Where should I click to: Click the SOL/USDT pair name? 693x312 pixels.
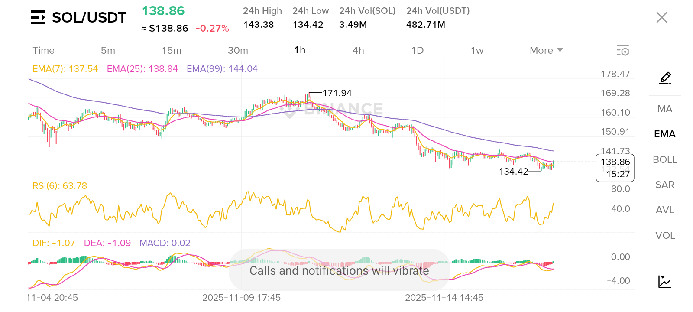click(x=89, y=18)
